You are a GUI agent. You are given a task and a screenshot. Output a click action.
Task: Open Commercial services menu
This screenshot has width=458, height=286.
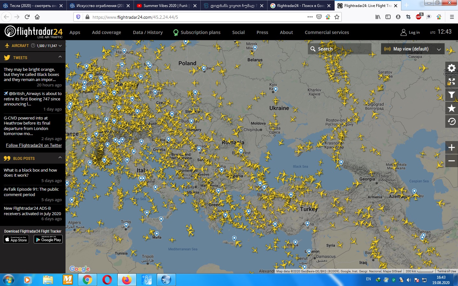point(327,32)
